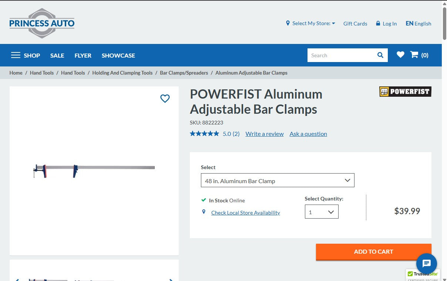This screenshot has width=447, height=281.
Task: Click the Log In lock icon
Action: click(378, 24)
